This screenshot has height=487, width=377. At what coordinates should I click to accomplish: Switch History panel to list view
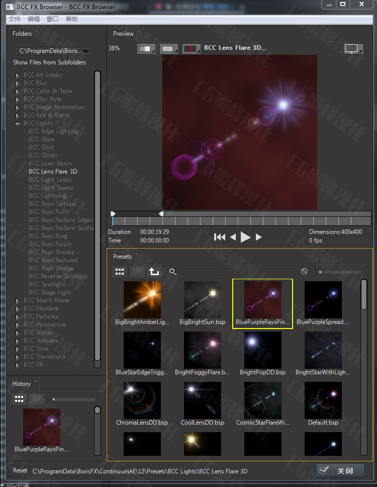(x=36, y=399)
